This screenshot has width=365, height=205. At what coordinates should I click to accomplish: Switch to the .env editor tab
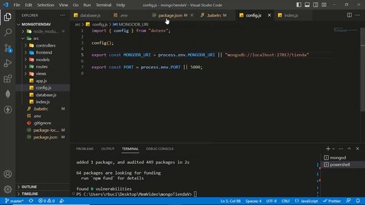[124, 15]
